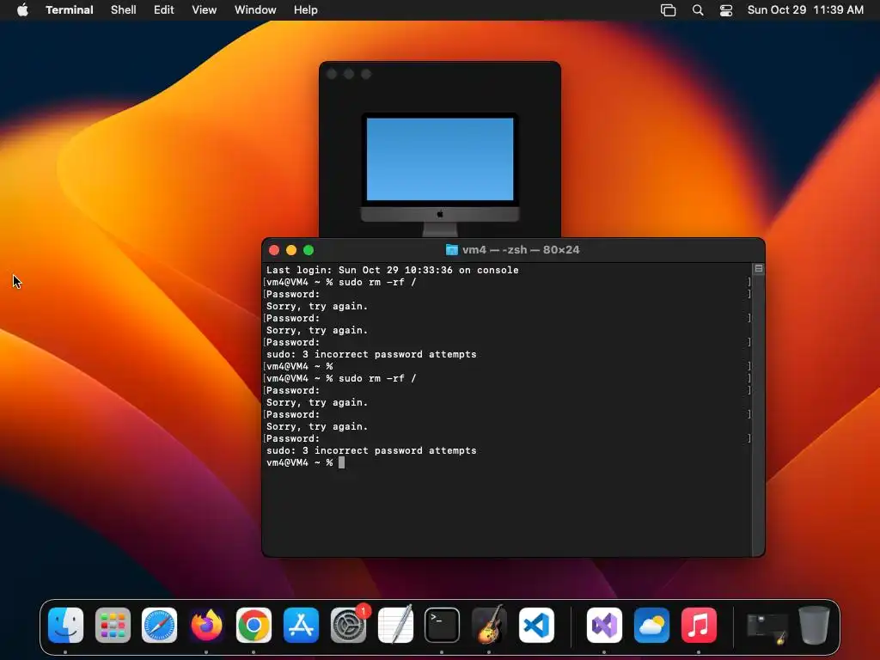
Task: Open System Settings with update badge
Action: (x=349, y=625)
